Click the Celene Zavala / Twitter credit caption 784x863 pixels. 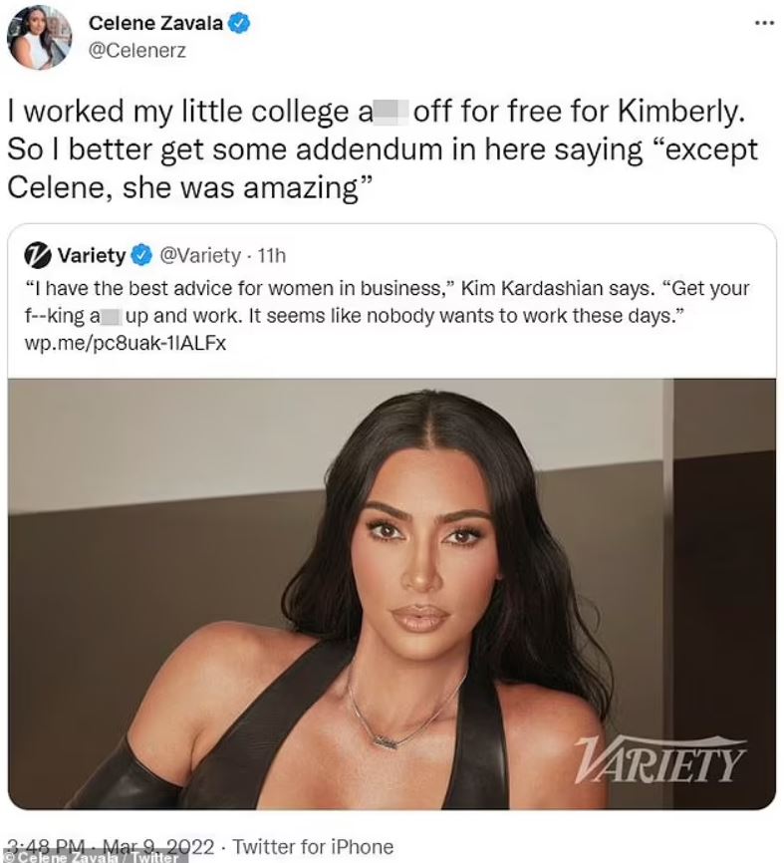[x=91, y=857]
